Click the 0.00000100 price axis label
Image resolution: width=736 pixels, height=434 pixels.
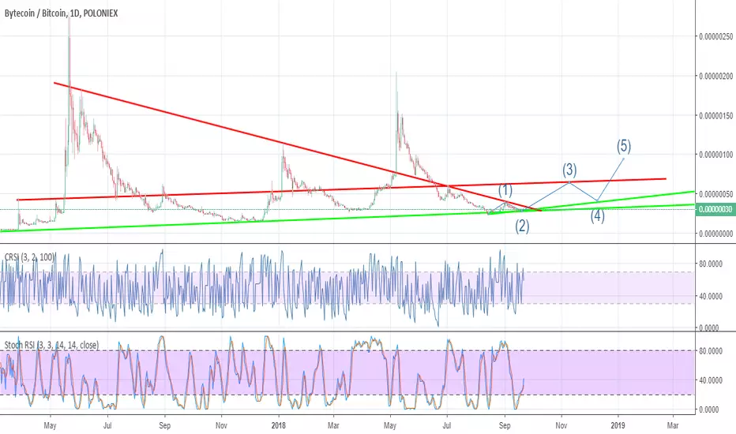715,155
